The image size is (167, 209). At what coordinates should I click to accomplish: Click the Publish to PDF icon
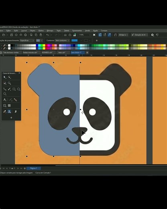click(x=75, y=35)
